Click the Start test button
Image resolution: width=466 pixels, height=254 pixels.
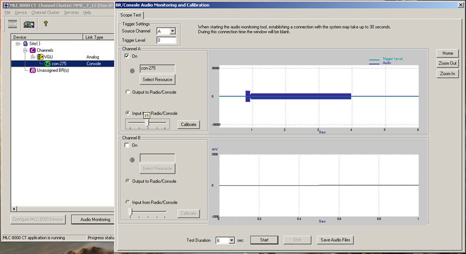[x=264, y=240]
